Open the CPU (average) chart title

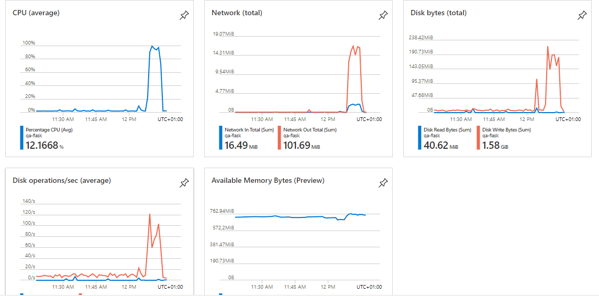(36, 13)
